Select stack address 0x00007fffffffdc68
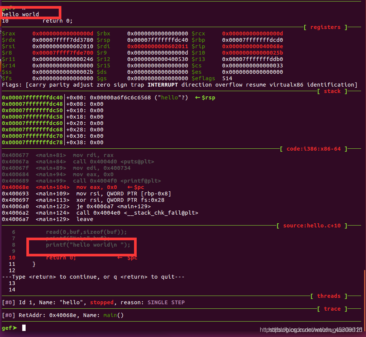The height and width of the screenshot is (337, 366). click(x=32, y=130)
